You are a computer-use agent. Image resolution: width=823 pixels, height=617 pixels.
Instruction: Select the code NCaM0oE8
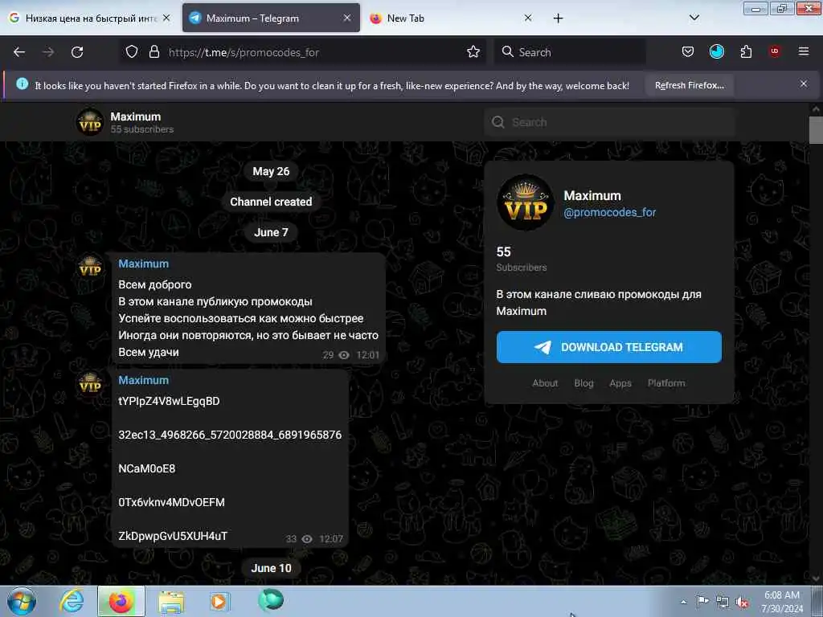(146, 468)
